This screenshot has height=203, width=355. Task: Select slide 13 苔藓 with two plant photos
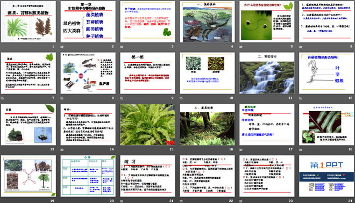pos(29,125)
